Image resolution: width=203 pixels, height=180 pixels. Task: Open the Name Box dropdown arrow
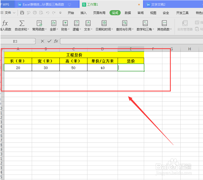(x=34, y=41)
